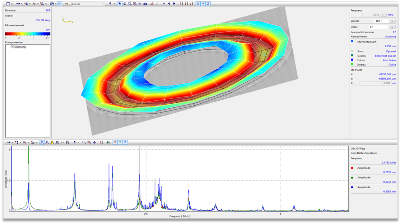Click the Vib 3D Weg signal link
401x224 pixels.
pyautogui.click(x=43, y=20)
